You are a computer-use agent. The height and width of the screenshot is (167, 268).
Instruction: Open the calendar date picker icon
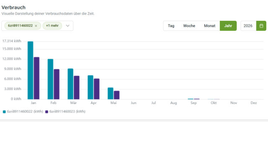coord(261,26)
